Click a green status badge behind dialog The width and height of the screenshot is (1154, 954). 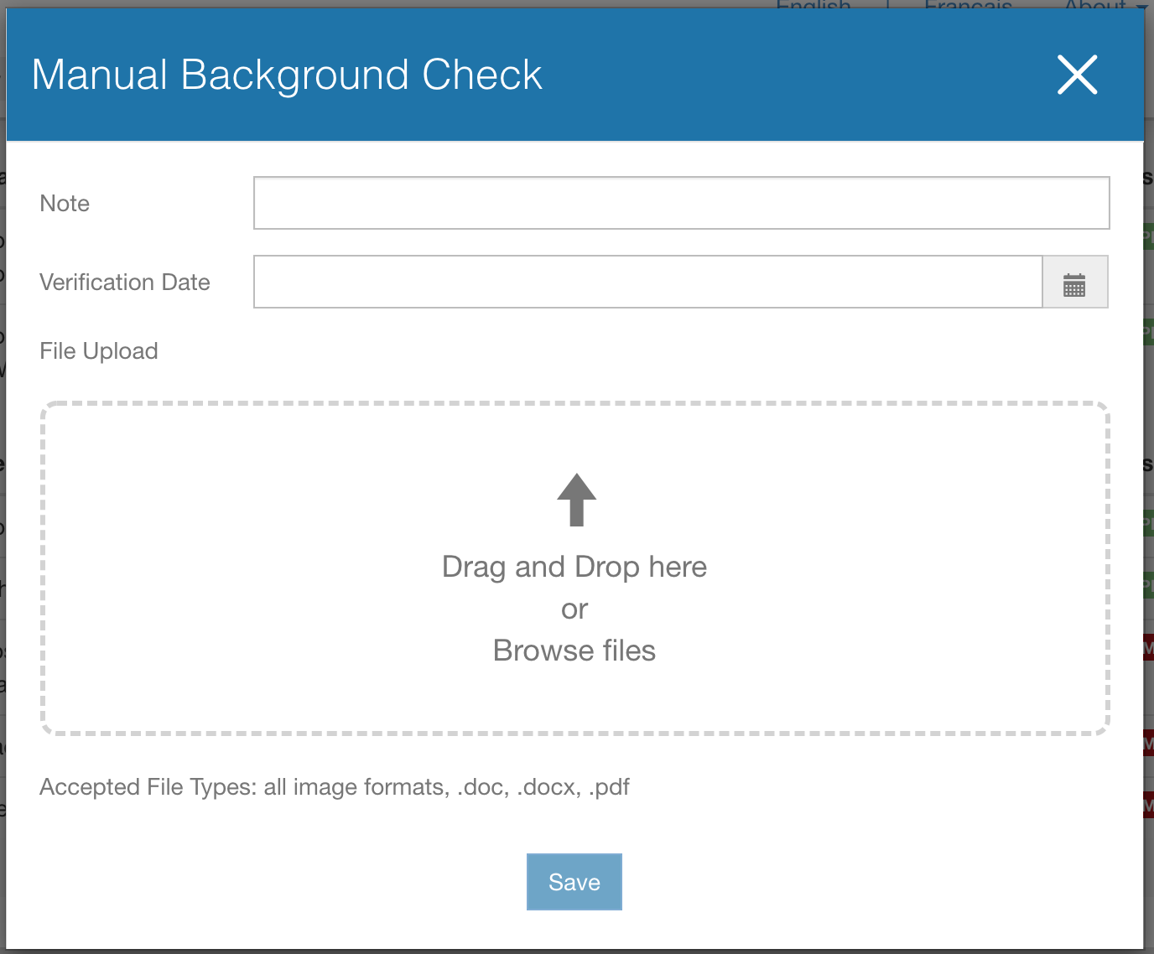(x=1149, y=238)
